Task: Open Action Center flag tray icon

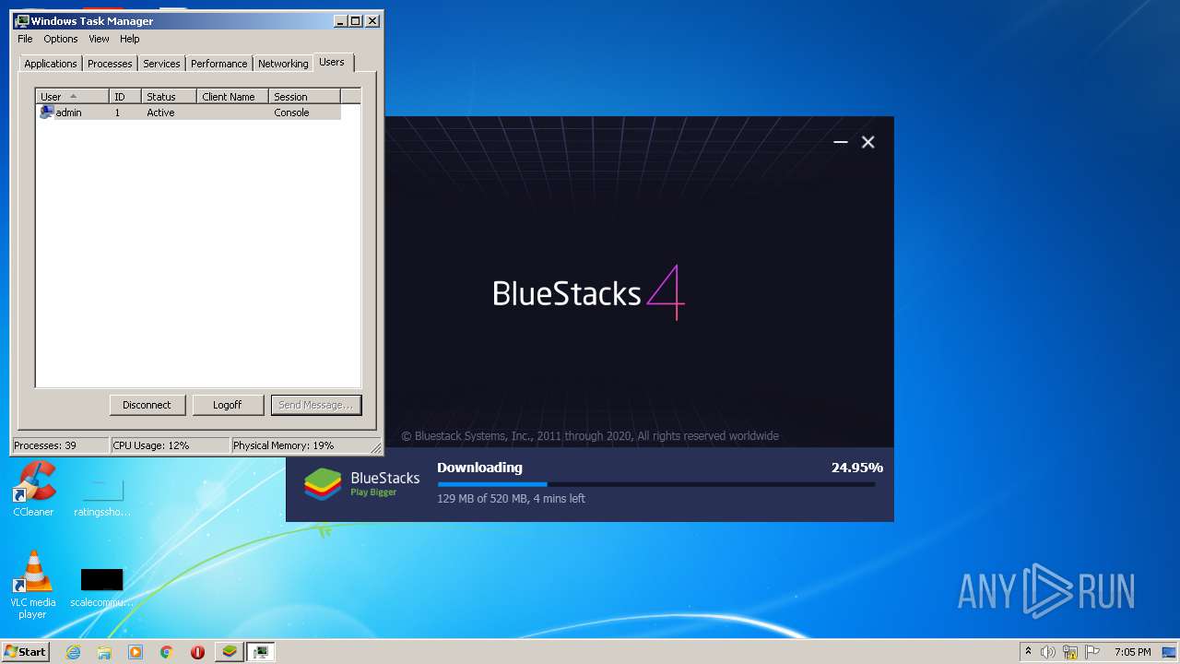Action: click(x=1092, y=652)
